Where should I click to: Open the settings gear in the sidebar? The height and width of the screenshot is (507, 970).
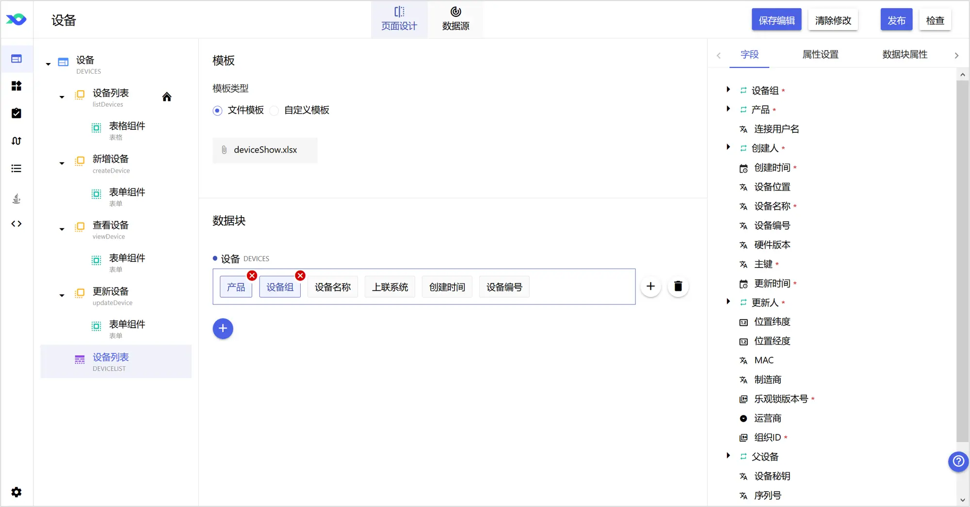16,492
